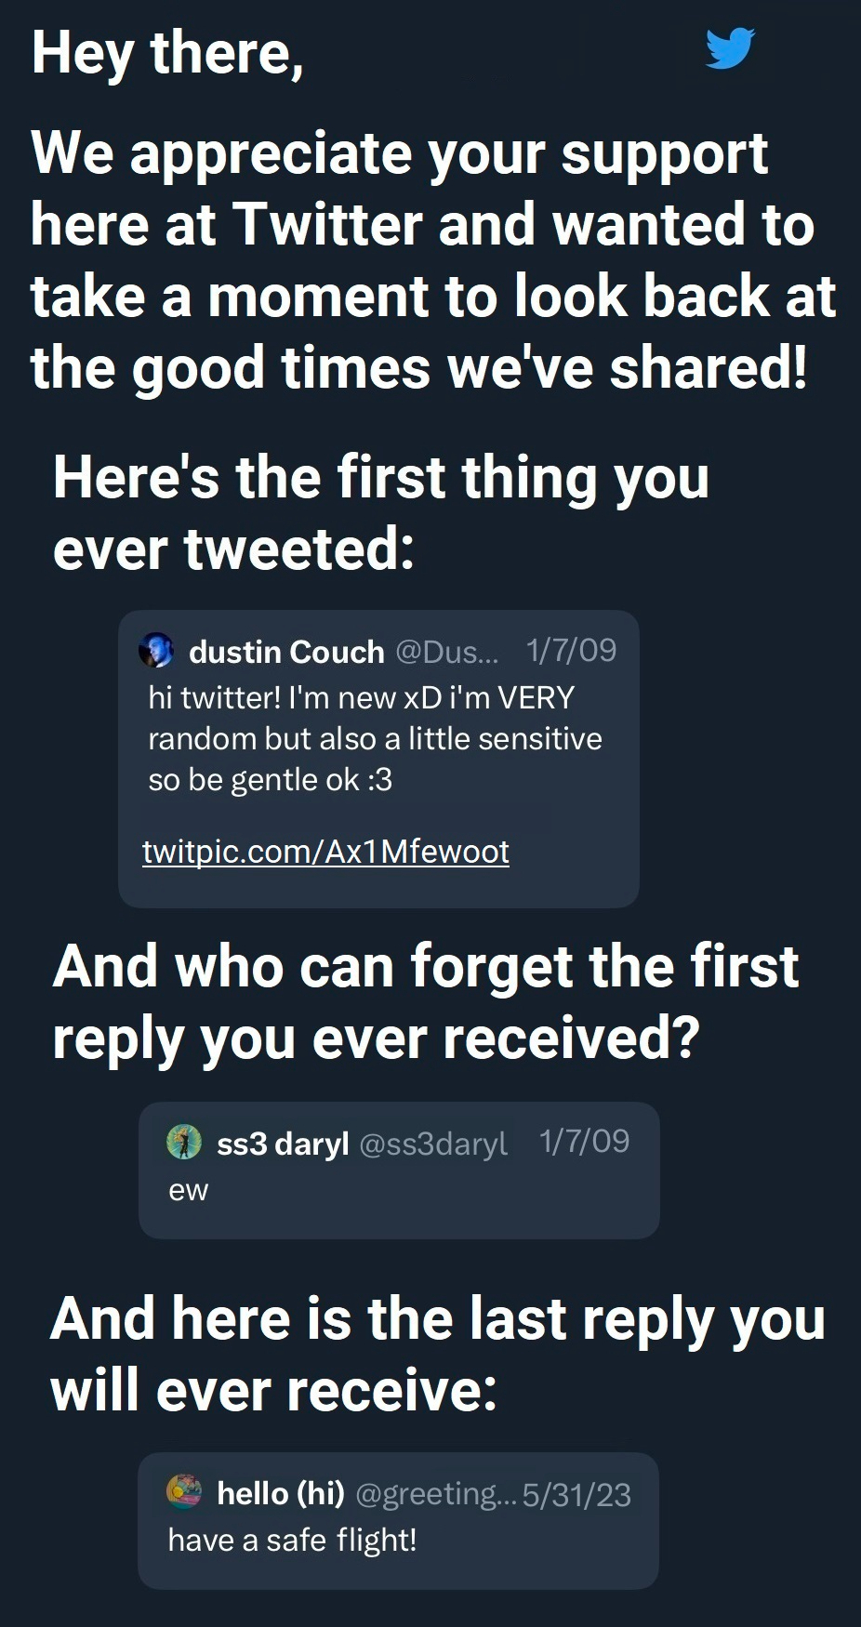
Task: Click the 1/7/09 date on ss3 daryl's reply
Action: pos(584,1141)
